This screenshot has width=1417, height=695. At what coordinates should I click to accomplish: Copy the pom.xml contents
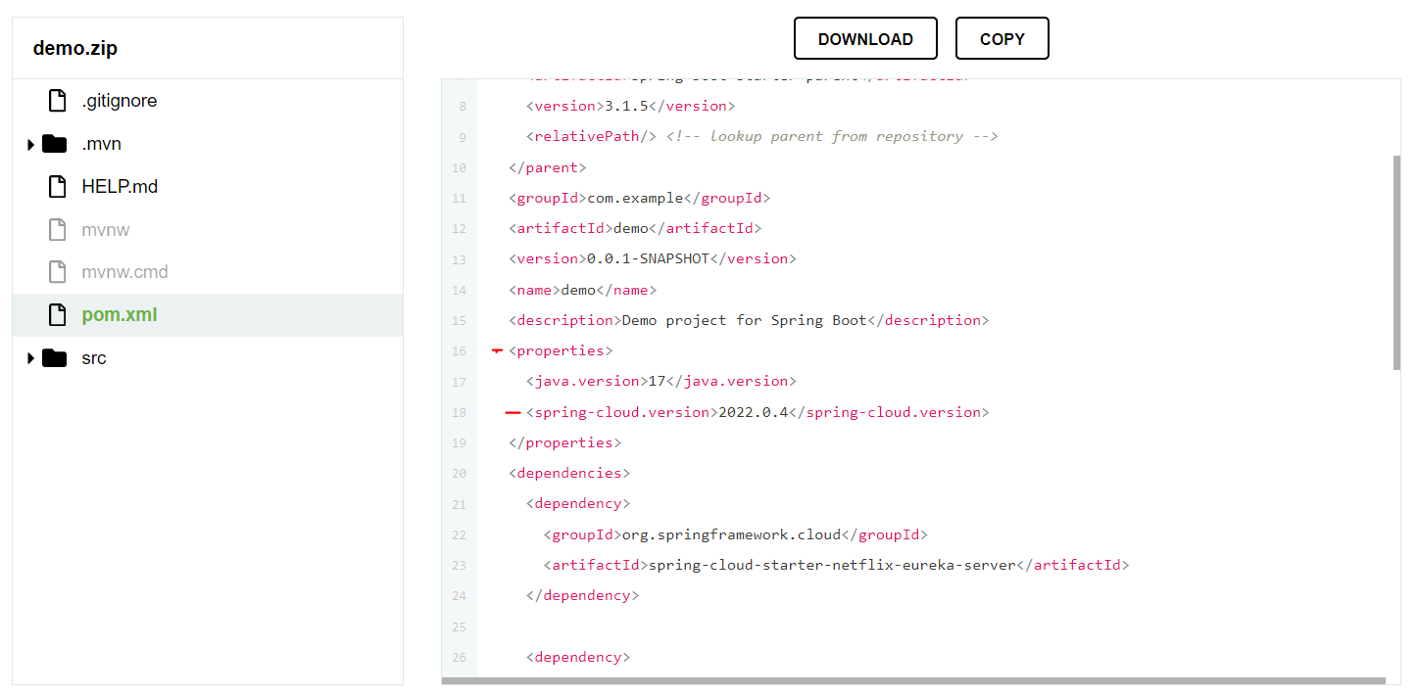tap(1002, 39)
